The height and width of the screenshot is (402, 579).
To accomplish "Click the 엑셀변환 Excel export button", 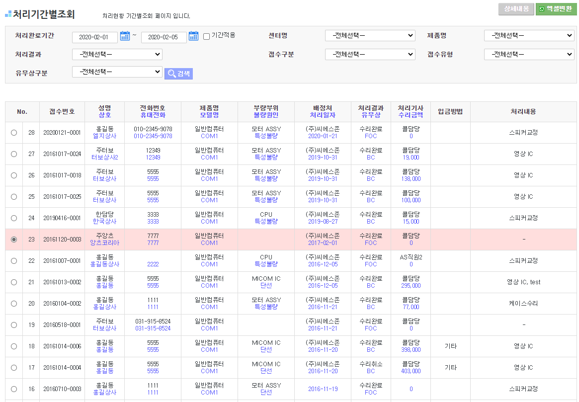I will pos(556,9).
